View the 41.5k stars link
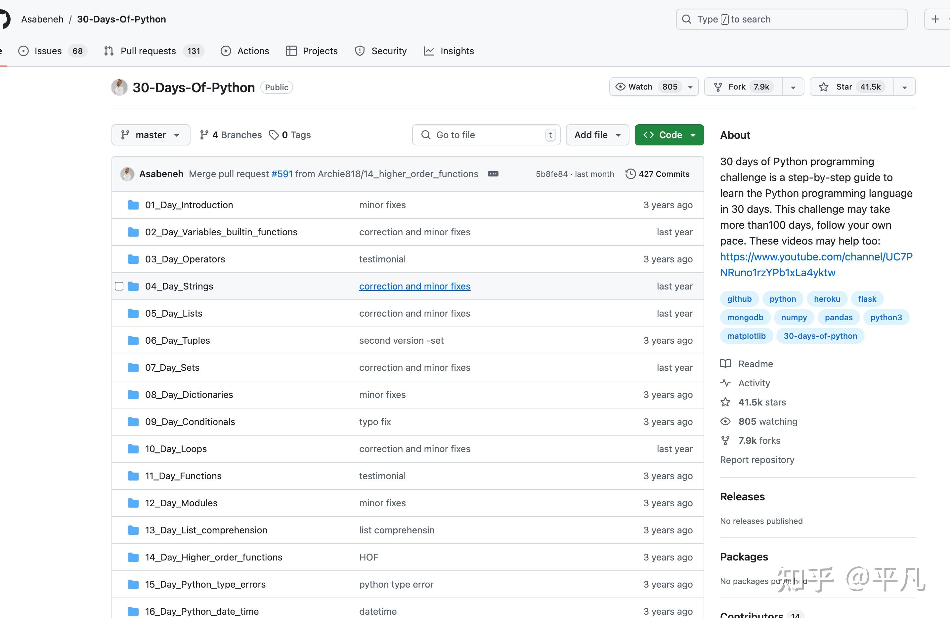The height and width of the screenshot is (618, 950). [753, 402]
